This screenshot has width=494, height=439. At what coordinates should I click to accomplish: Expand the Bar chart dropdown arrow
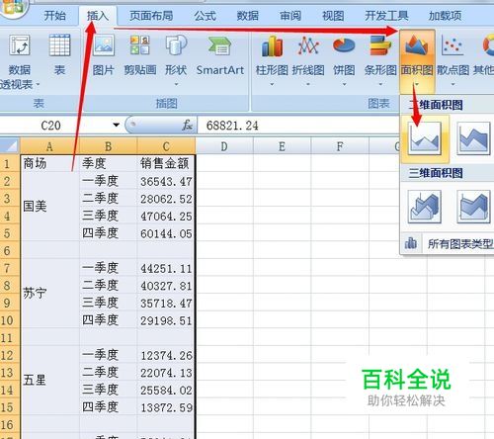click(380, 84)
